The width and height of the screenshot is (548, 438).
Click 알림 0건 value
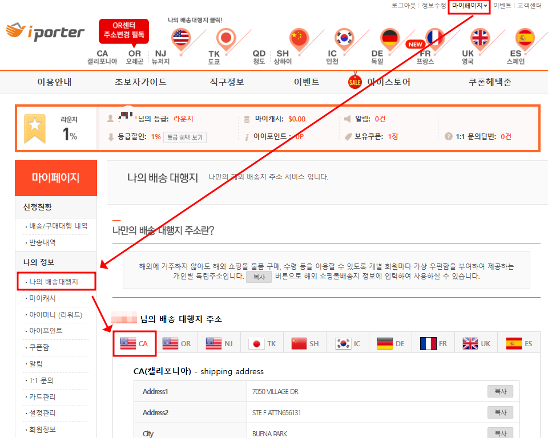[x=380, y=119]
